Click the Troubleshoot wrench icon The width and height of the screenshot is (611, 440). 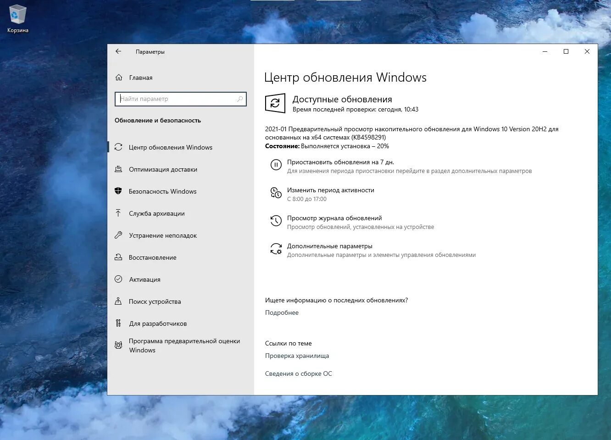(x=118, y=235)
